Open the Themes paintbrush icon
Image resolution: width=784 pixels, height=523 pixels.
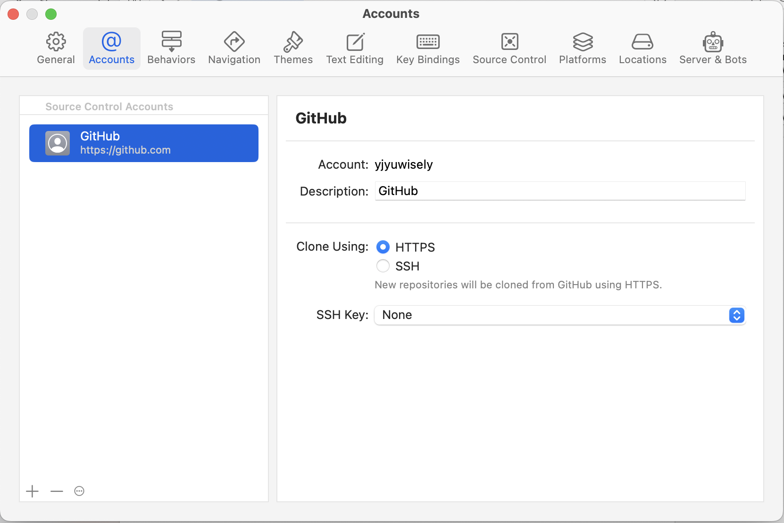293,42
